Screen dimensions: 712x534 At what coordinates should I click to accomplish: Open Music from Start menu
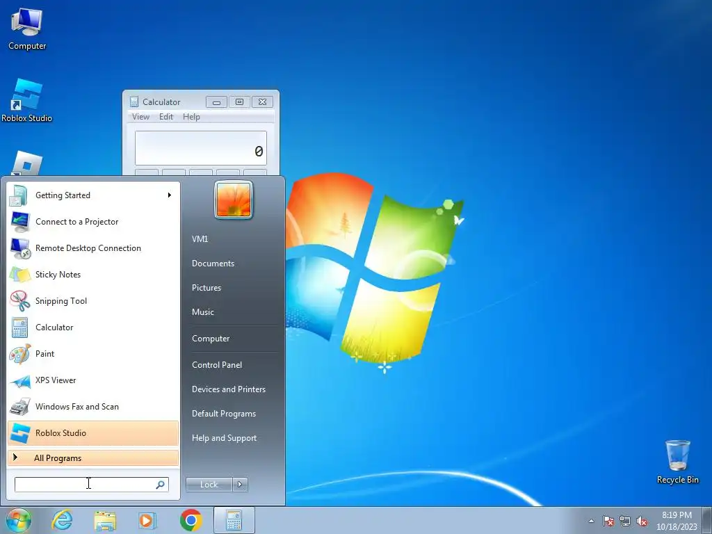tap(203, 312)
